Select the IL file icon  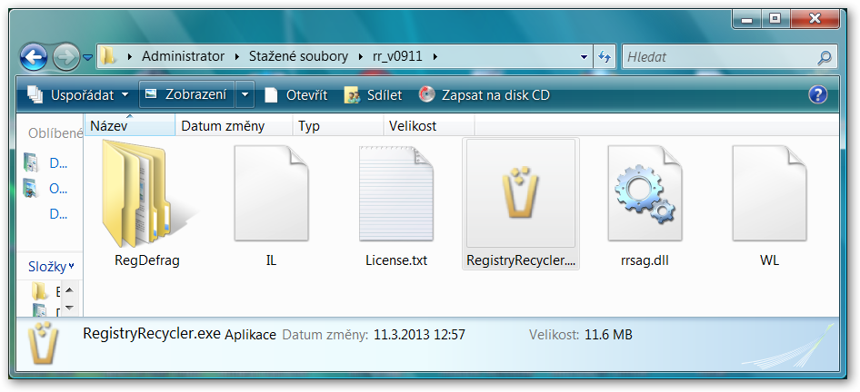(271, 192)
